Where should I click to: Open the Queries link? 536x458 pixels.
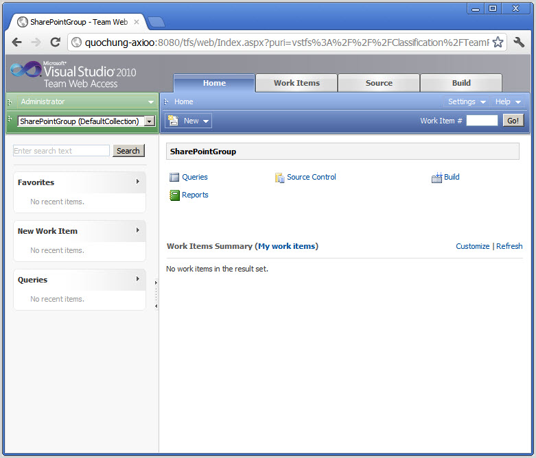coord(194,177)
